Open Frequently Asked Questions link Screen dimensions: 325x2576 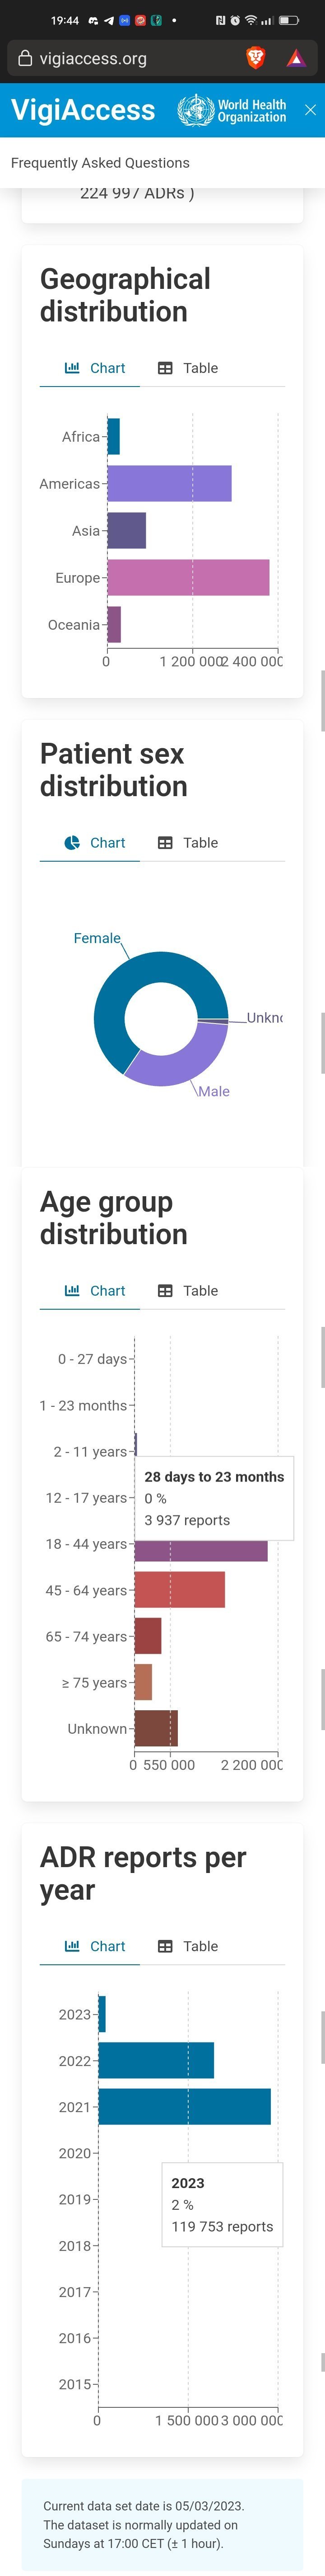100,163
